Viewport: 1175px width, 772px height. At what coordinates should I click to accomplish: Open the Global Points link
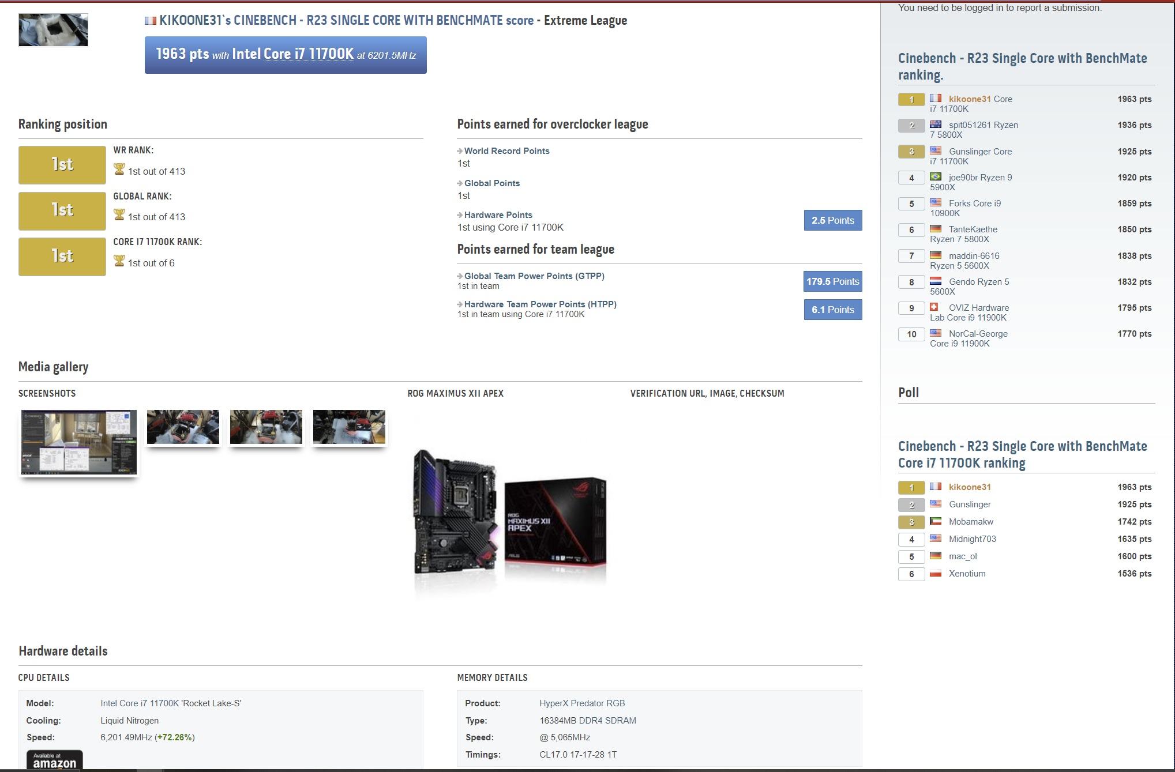pyautogui.click(x=492, y=183)
